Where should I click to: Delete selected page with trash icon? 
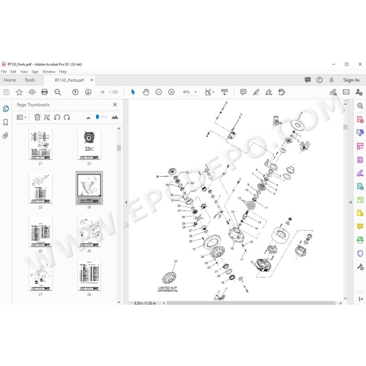tap(37, 117)
